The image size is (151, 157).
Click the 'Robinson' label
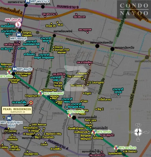6,64
